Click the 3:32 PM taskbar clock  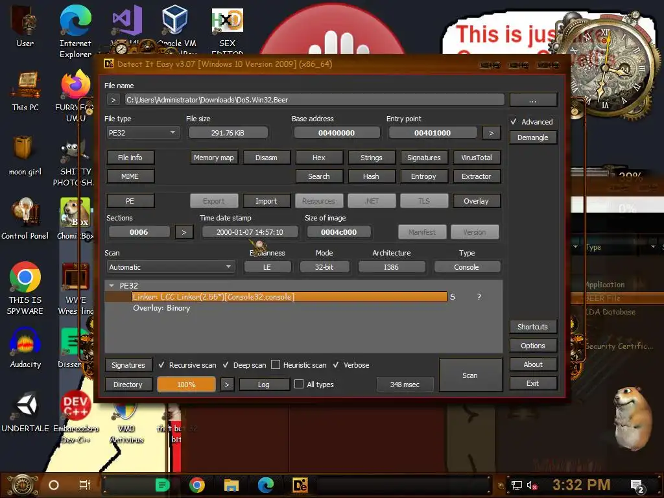click(x=582, y=485)
